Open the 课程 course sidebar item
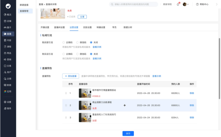221x137 pixels. click(8, 47)
